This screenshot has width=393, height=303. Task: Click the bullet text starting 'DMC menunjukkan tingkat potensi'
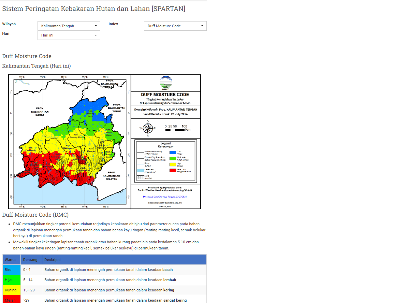click(109, 230)
